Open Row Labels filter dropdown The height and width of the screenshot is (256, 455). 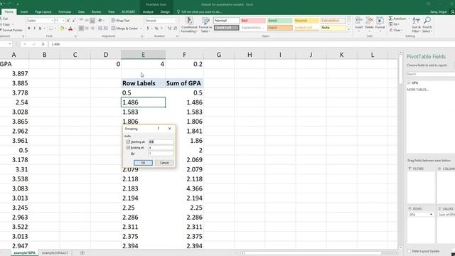[163, 85]
